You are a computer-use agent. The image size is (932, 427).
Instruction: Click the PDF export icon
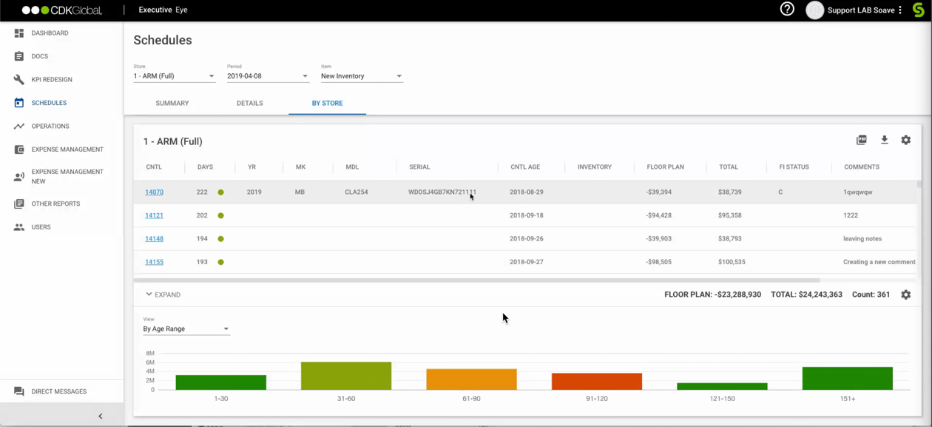pos(861,140)
